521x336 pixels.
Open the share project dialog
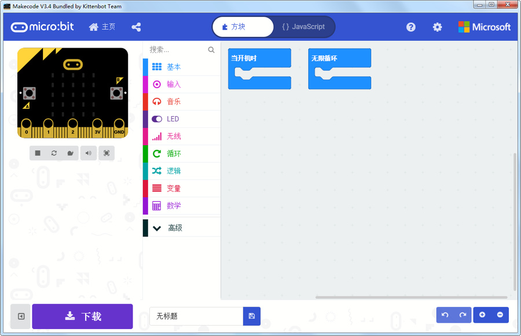[x=136, y=27]
